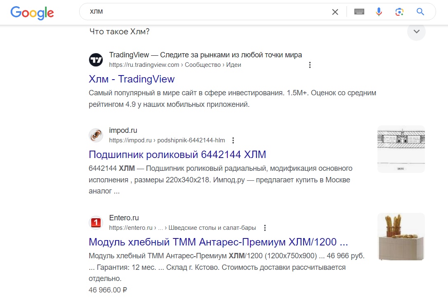Click the 'impod.ru' site name
The width and height of the screenshot is (448, 302).
(123, 130)
